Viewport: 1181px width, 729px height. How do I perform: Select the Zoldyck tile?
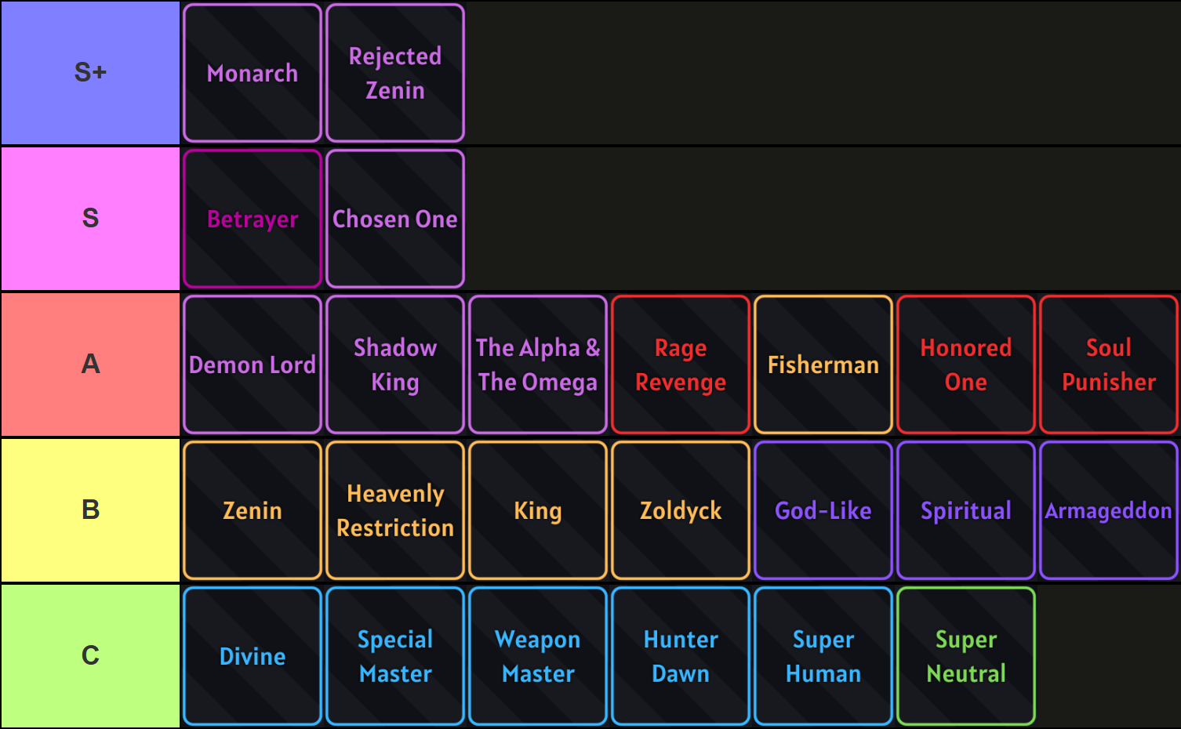click(681, 510)
